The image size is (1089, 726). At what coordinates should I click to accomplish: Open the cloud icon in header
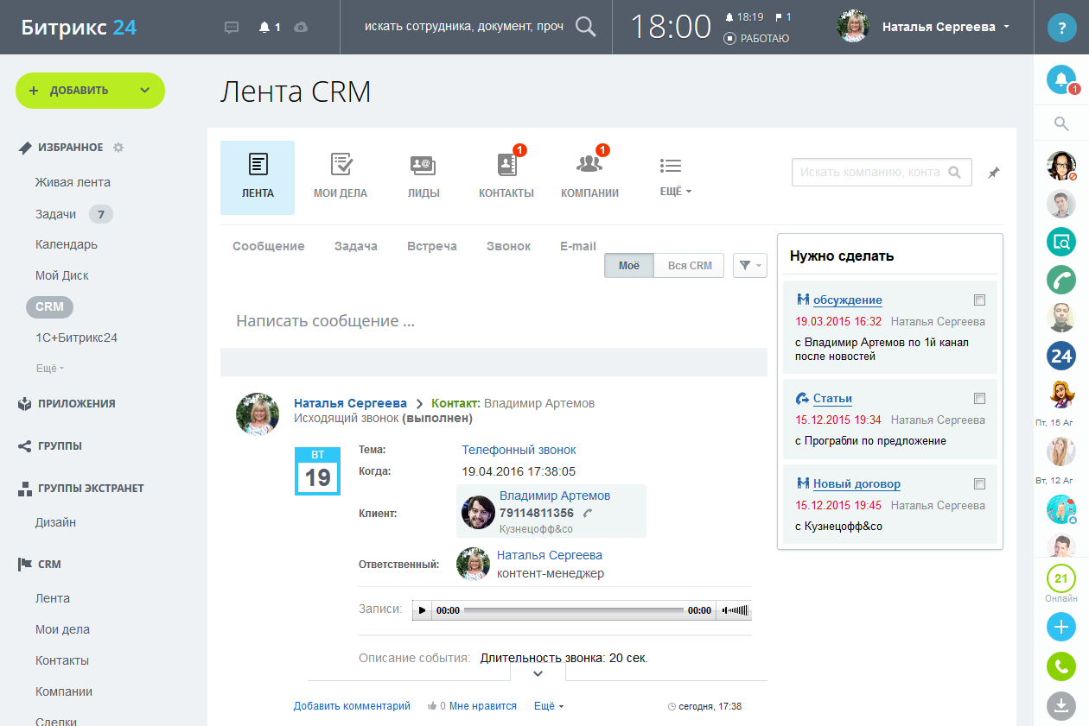(x=301, y=28)
